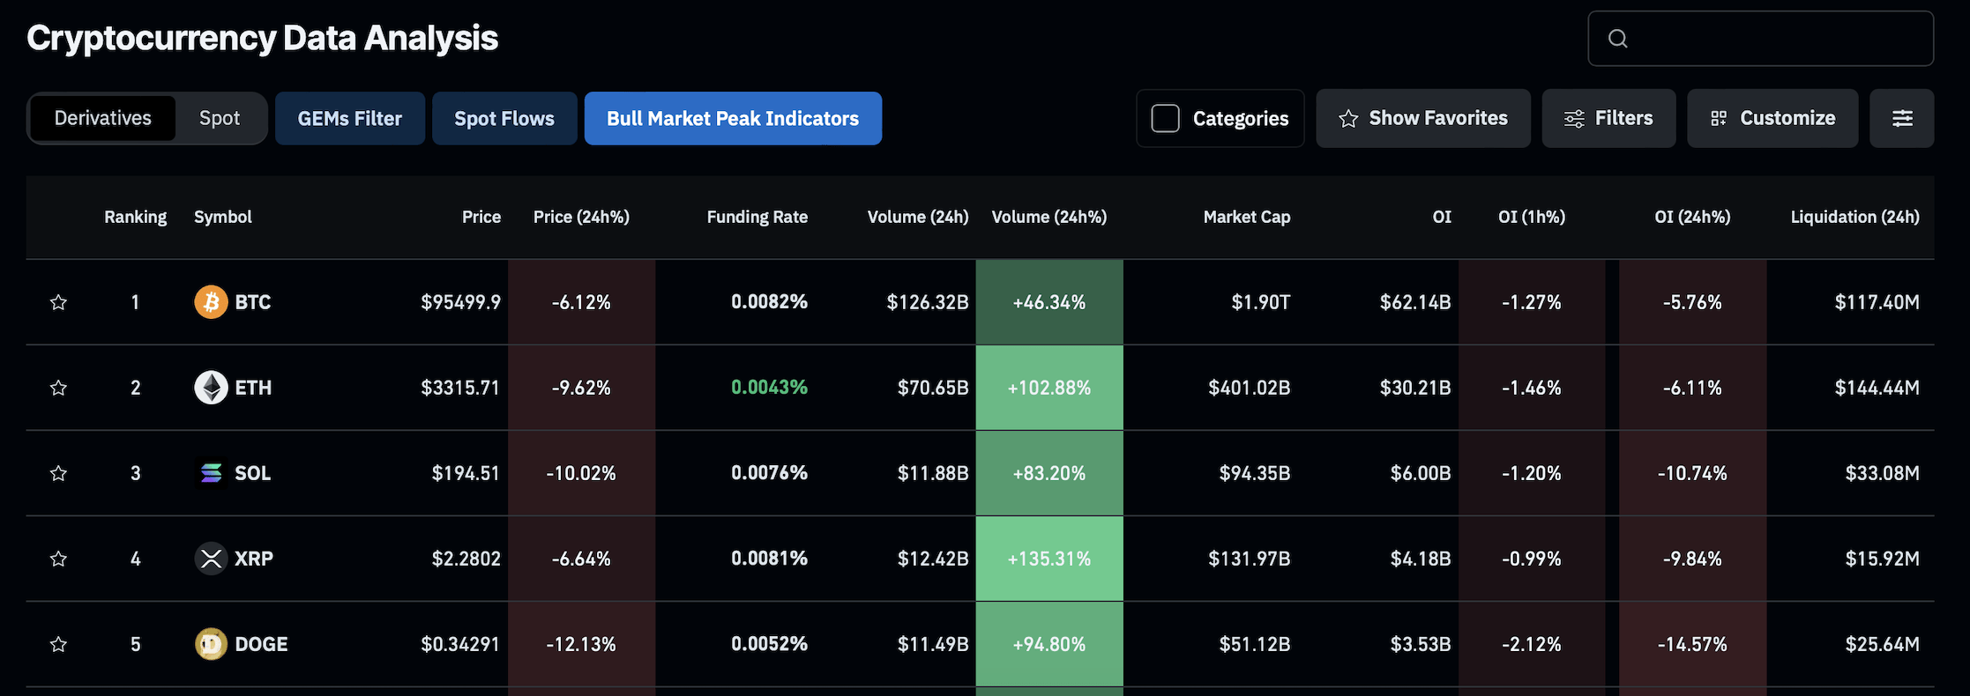Image resolution: width=1970 pixels, height=696 pixels.
Task: Open the Filters options
Action: coord(1608,118)
